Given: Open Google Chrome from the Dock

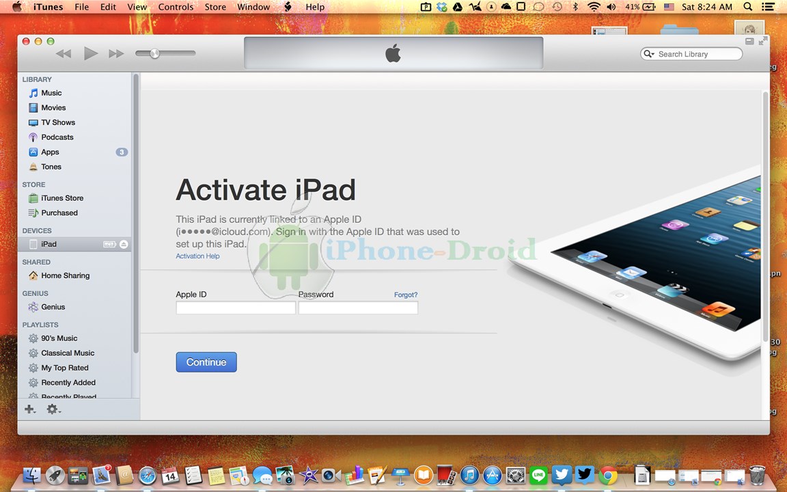Looking at the screenshot, I should tap(608, 475).
